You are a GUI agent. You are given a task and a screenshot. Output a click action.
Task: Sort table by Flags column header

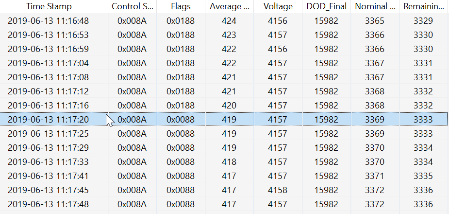[181, 6]
